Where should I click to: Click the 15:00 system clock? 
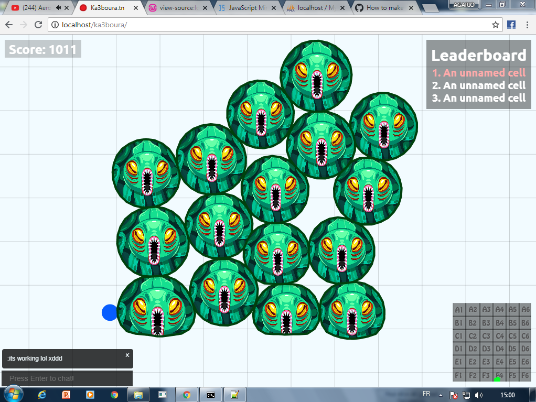(507, 395)
